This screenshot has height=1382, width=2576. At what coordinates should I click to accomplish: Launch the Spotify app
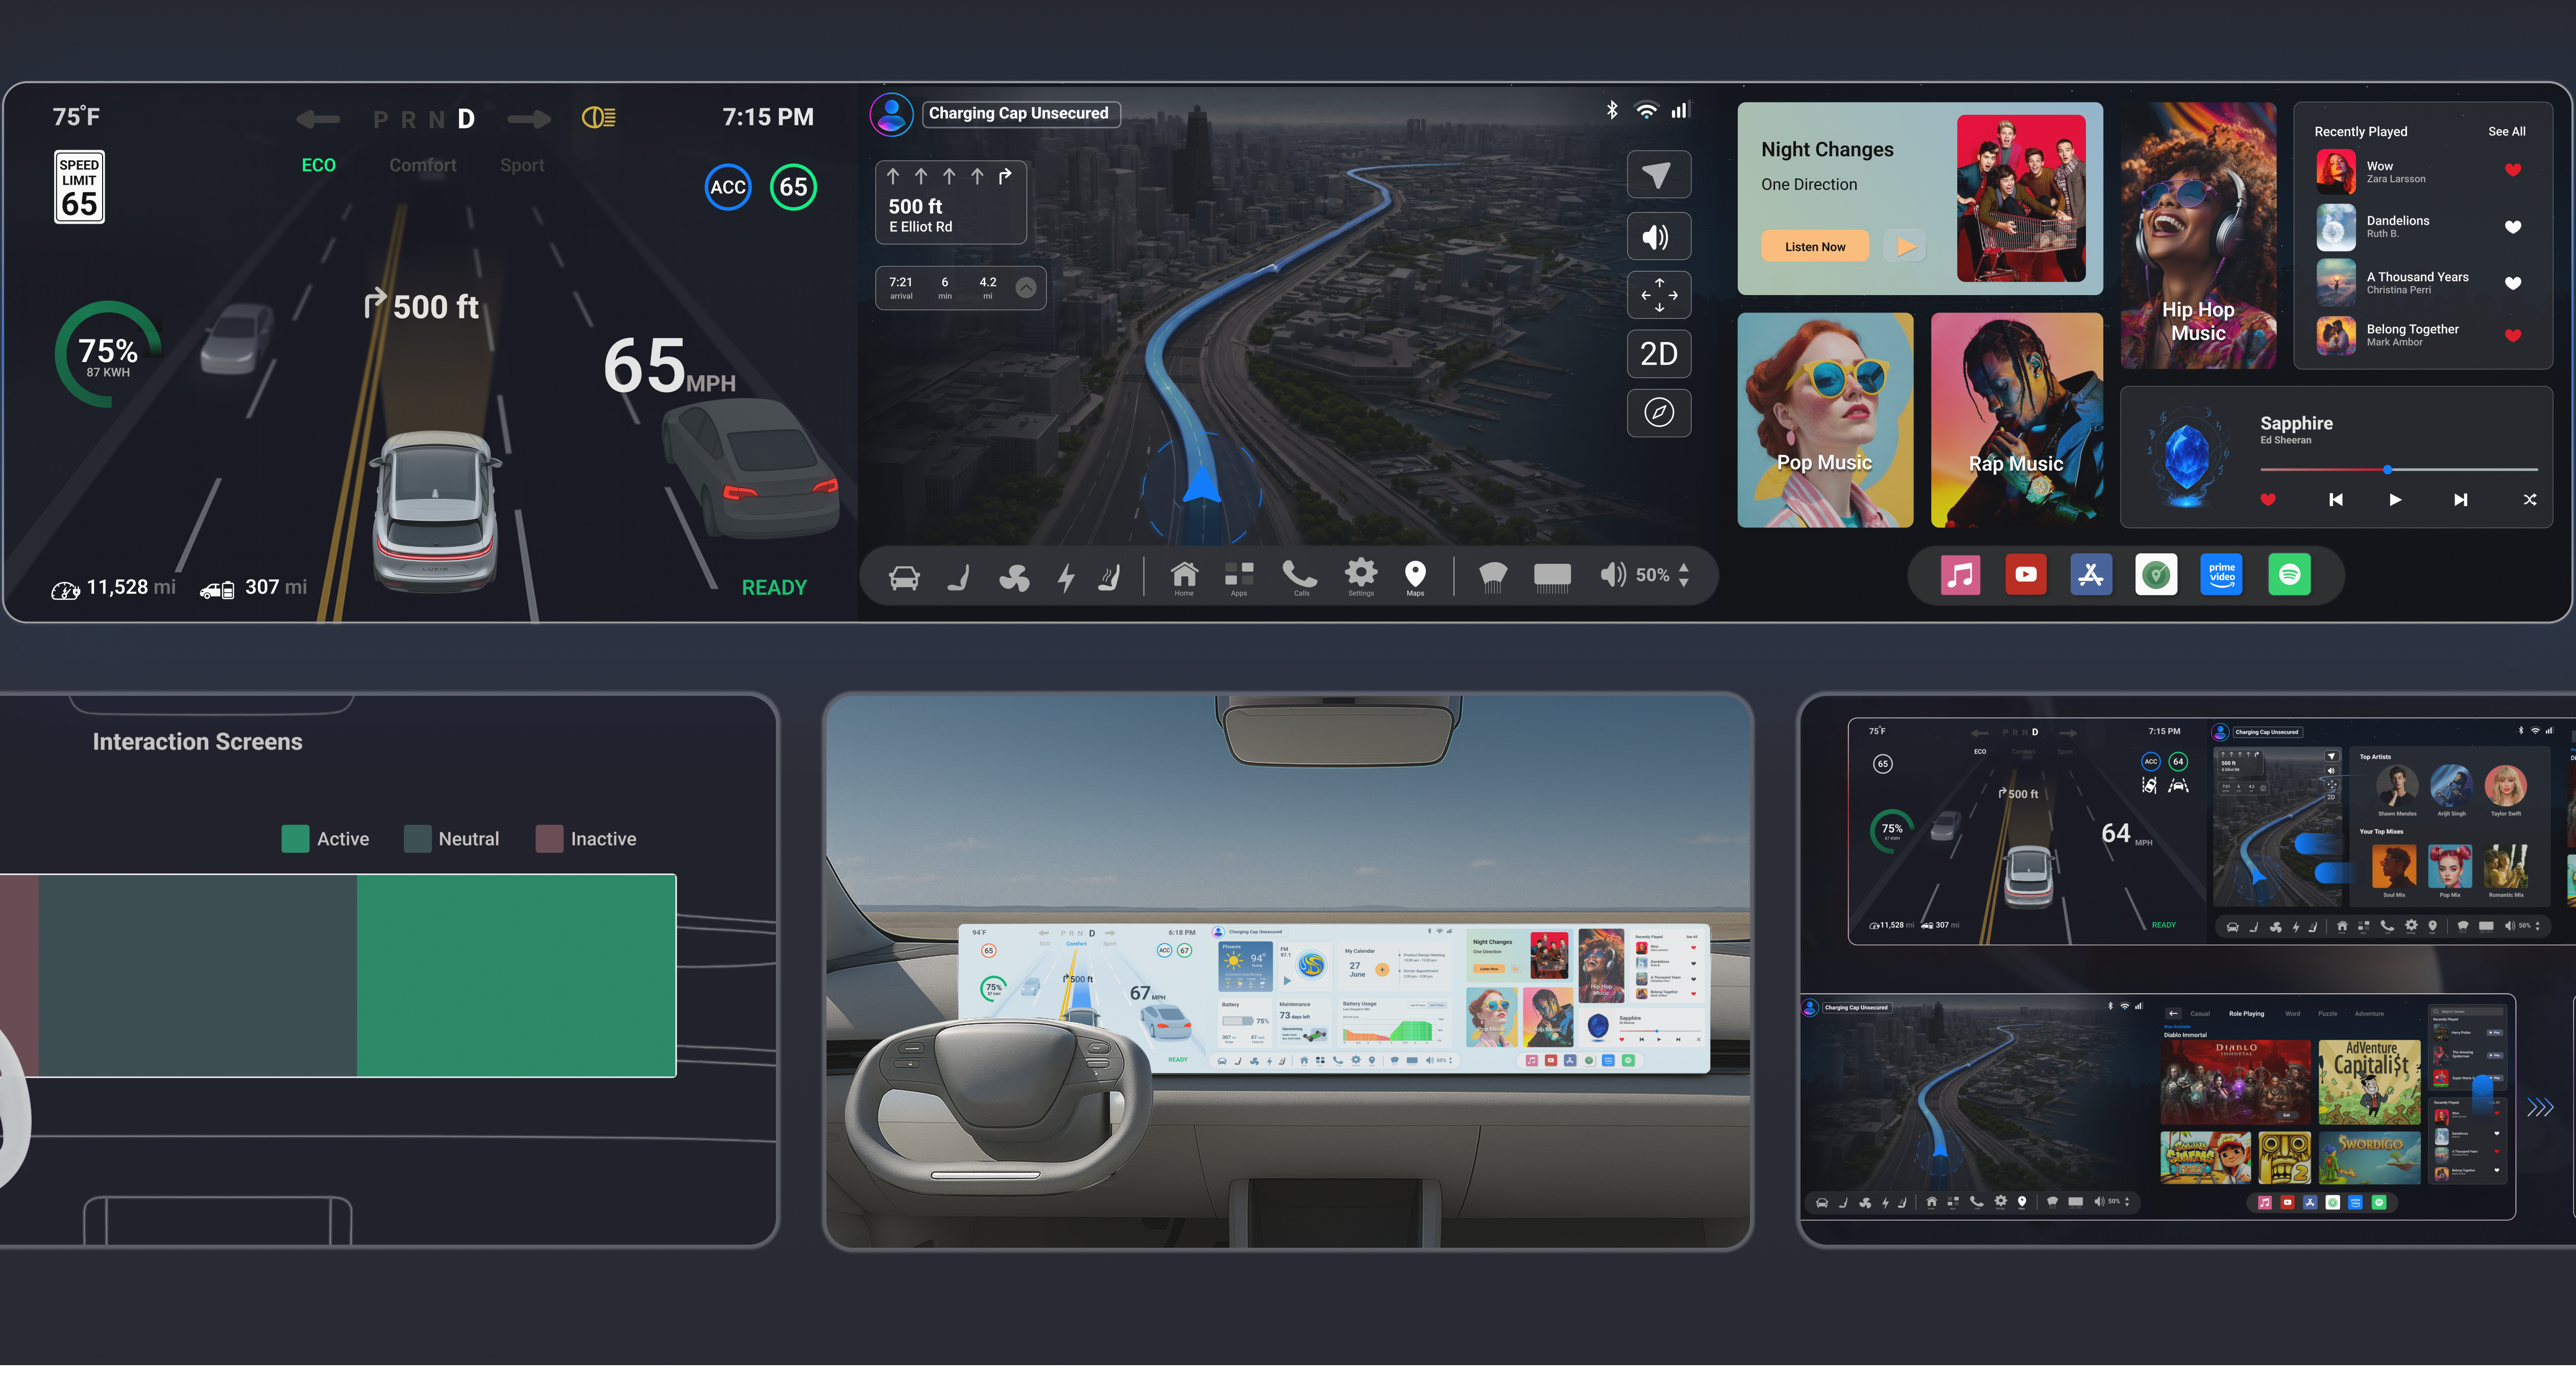[x=2290, y=575]
